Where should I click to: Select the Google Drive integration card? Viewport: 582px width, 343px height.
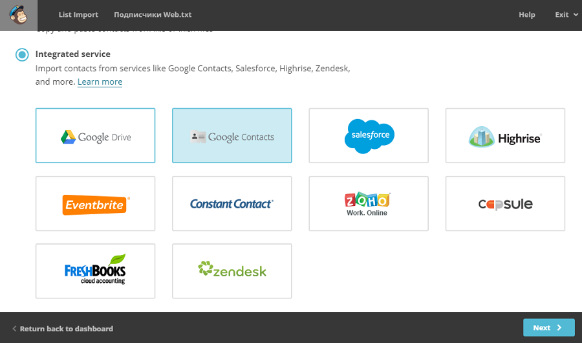coord(96,136)
